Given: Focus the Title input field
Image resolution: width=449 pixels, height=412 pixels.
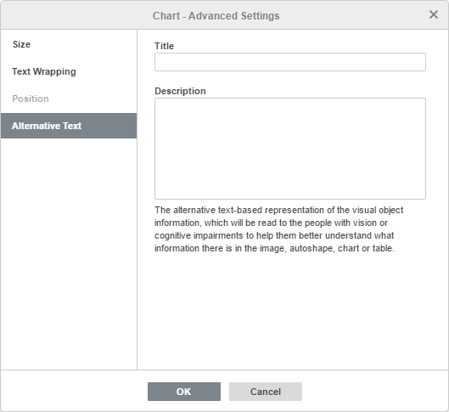Looking at the screenshot, I should click(290, 62).
